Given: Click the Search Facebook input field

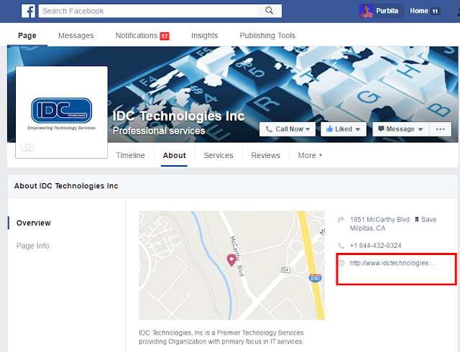Looking at the screenshot, I should [147, 11].
